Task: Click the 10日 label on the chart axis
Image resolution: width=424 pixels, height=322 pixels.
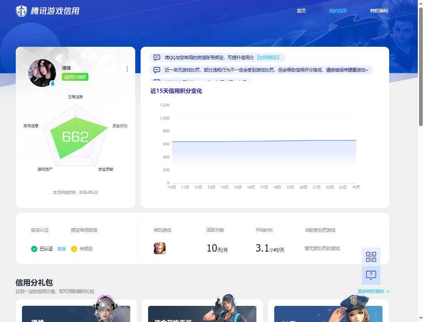Action: tap(172, 187)
